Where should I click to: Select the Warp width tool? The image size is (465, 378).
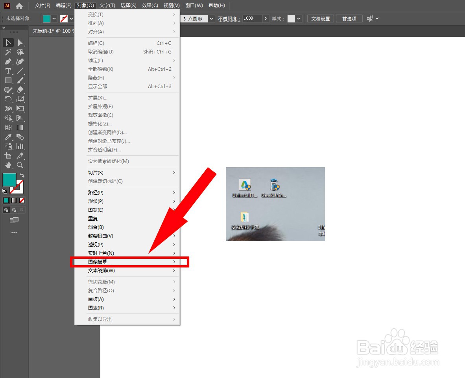[x=8, y=109]
